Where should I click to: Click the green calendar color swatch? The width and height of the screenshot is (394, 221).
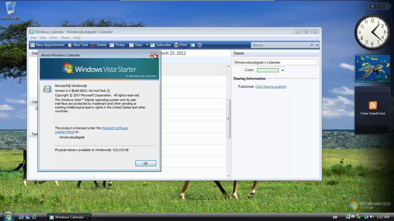point(268,70)
